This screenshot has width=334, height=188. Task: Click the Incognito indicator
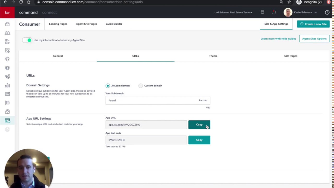point(309,2)
